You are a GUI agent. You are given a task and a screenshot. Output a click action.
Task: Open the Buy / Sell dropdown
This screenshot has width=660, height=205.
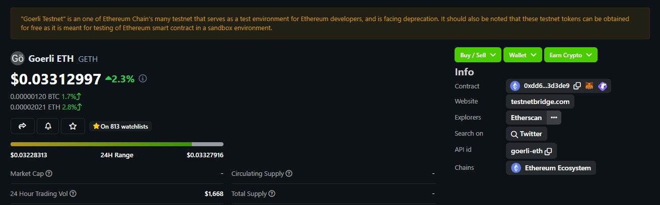pyautogui.click(x=478, y=55)
